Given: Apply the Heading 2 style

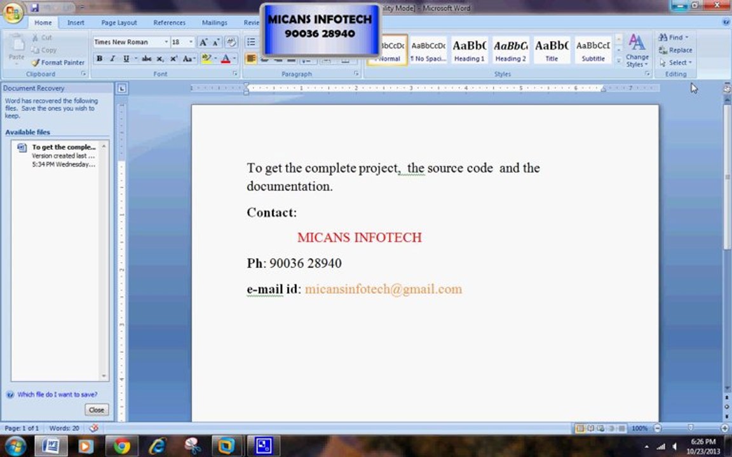Looking at the screenshot, I should (511, 50).
